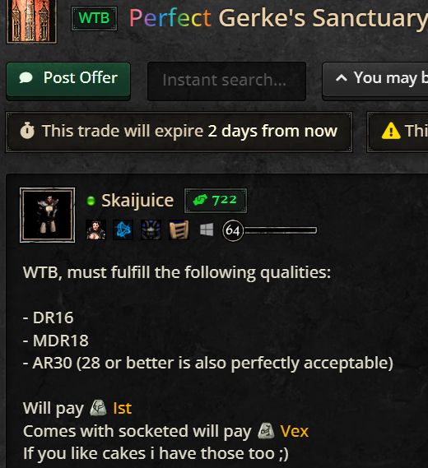Click the horned helm badge icon
This screenshot has width=428, height=468.
click(x=151, y=229)
